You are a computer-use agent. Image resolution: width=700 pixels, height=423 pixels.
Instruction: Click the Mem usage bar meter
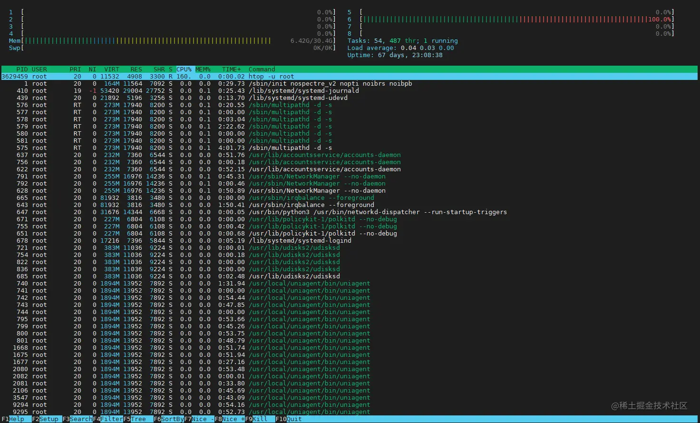(x=172, y=41)
